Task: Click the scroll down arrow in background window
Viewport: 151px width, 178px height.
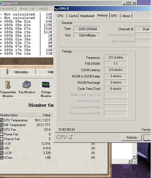Action: click(134, 157)
